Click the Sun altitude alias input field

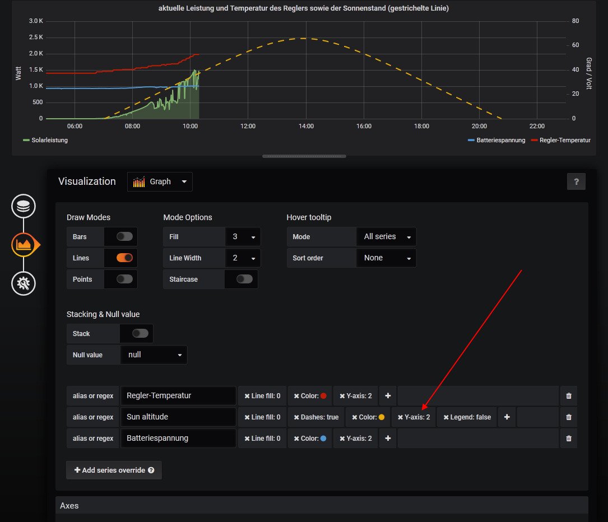178,417
